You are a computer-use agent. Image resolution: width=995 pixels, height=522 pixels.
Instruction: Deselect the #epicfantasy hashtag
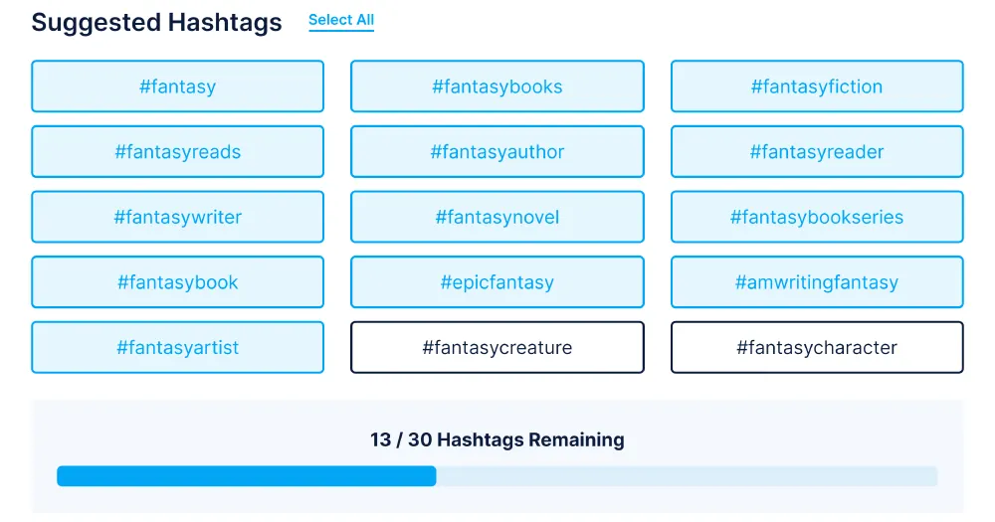coord(497,282)
